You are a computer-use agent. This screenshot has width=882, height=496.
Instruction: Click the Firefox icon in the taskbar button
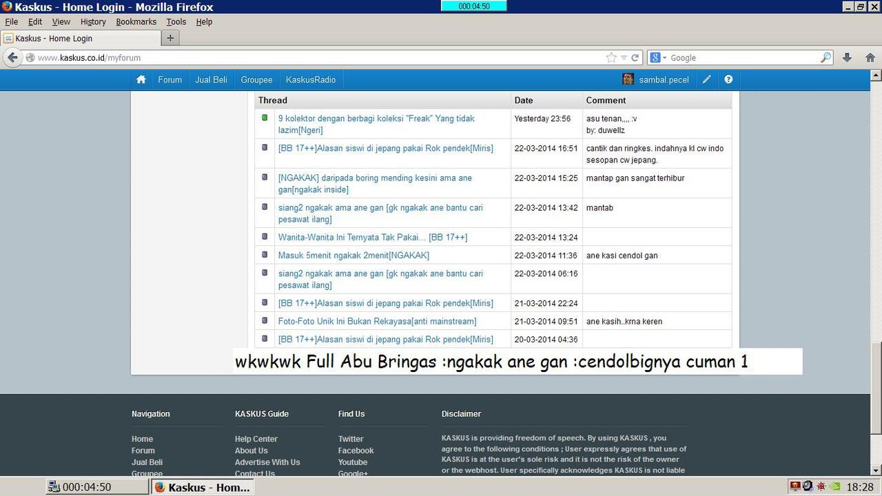[x=160, y=487]
